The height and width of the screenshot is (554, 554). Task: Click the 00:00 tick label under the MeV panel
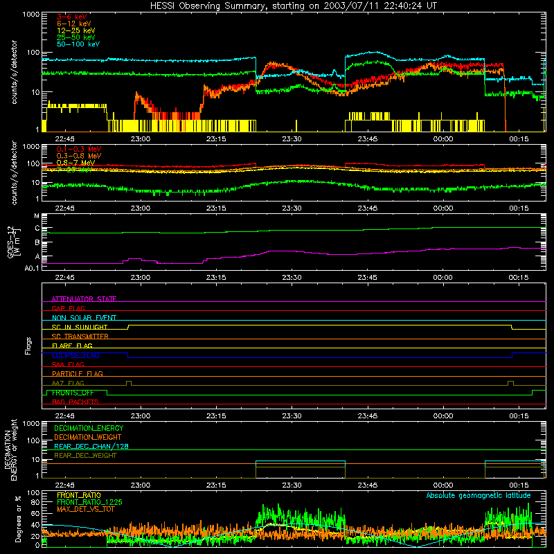tap(443, 208)
